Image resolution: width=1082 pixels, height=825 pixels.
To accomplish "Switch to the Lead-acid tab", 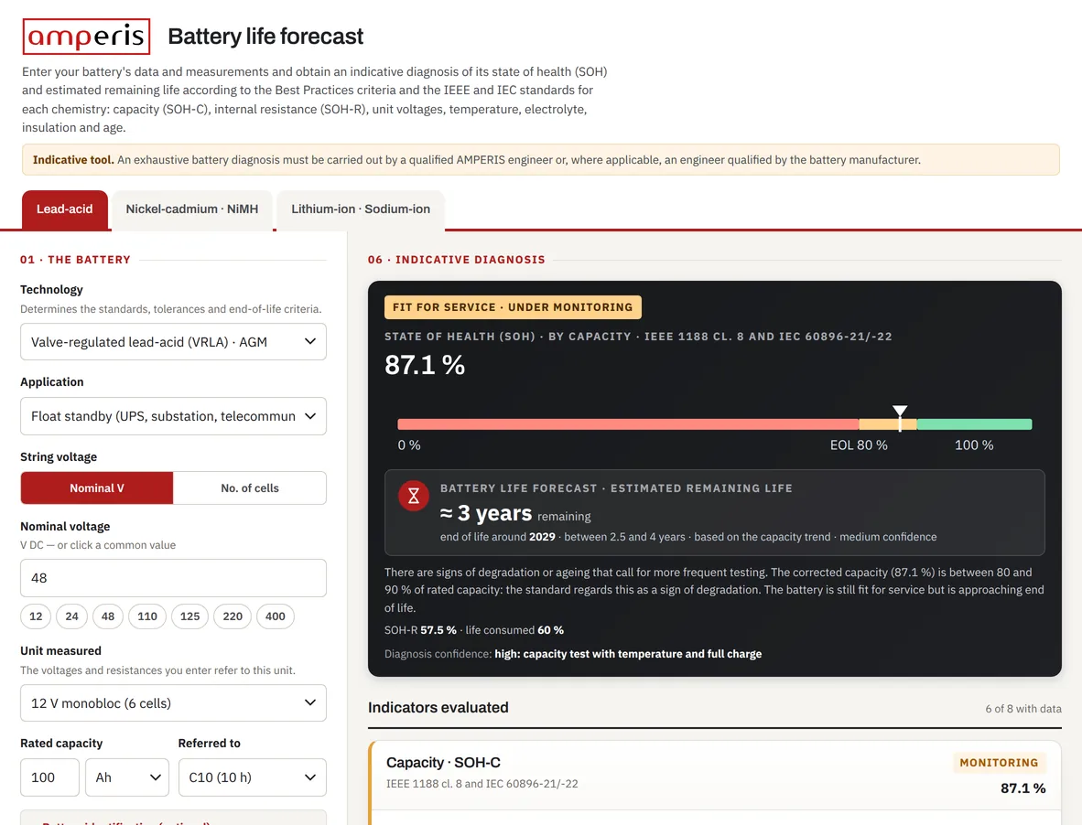I will tap(64, 209).
